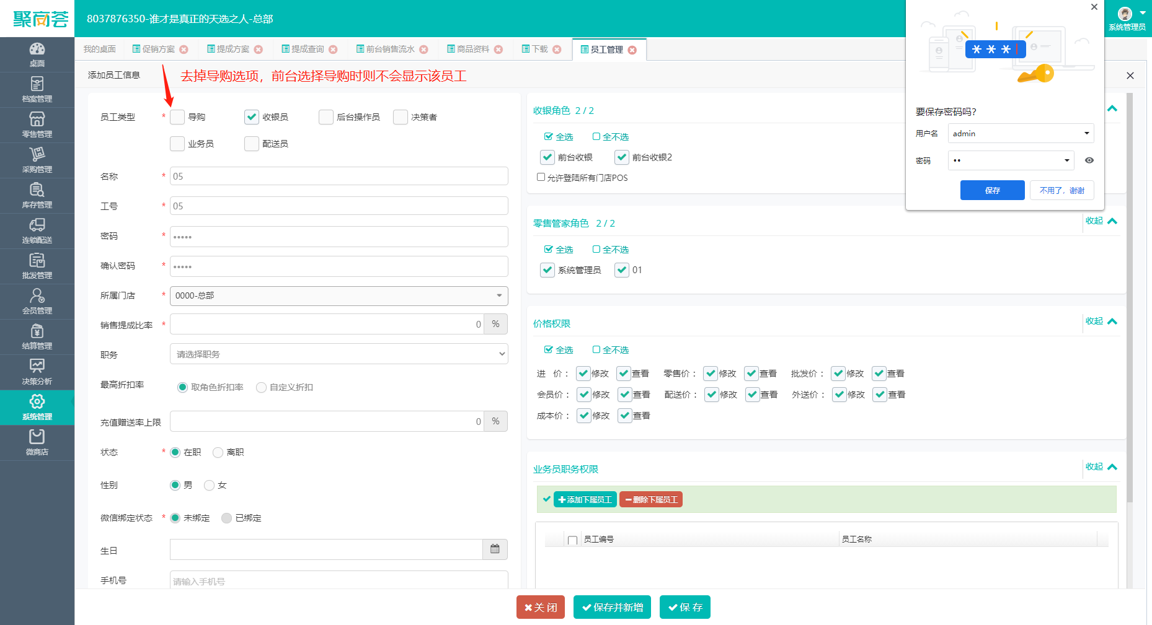Click the 名称 input field
The width and height of the screenshot is (1152, 625).
[339, 176]
